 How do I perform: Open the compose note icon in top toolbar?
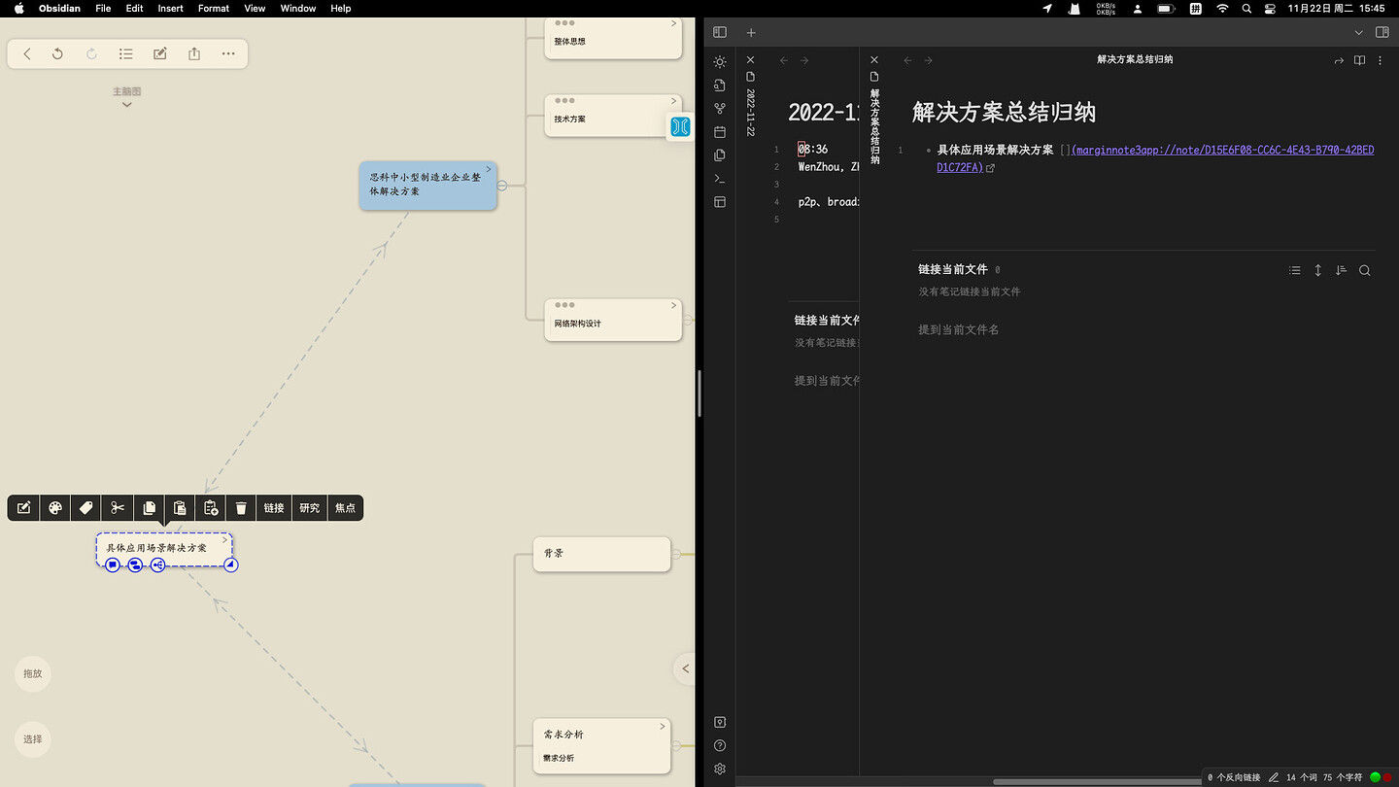(x=160, y=54)
